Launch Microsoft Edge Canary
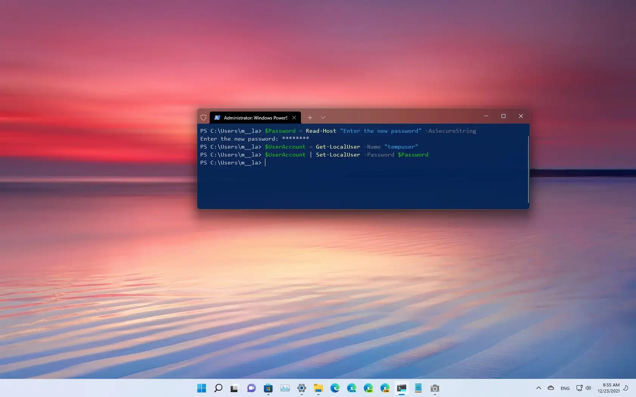636x397 pixels. click(385, 388)
